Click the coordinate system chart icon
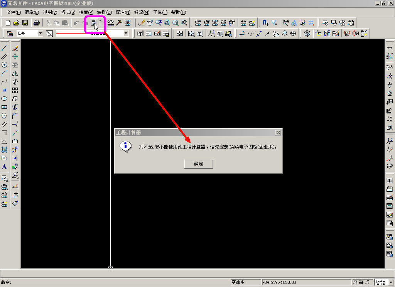 102,23
